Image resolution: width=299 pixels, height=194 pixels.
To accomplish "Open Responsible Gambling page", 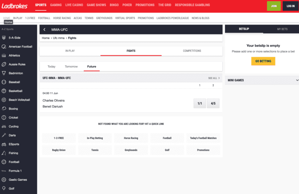I will (x=192, y=5).
